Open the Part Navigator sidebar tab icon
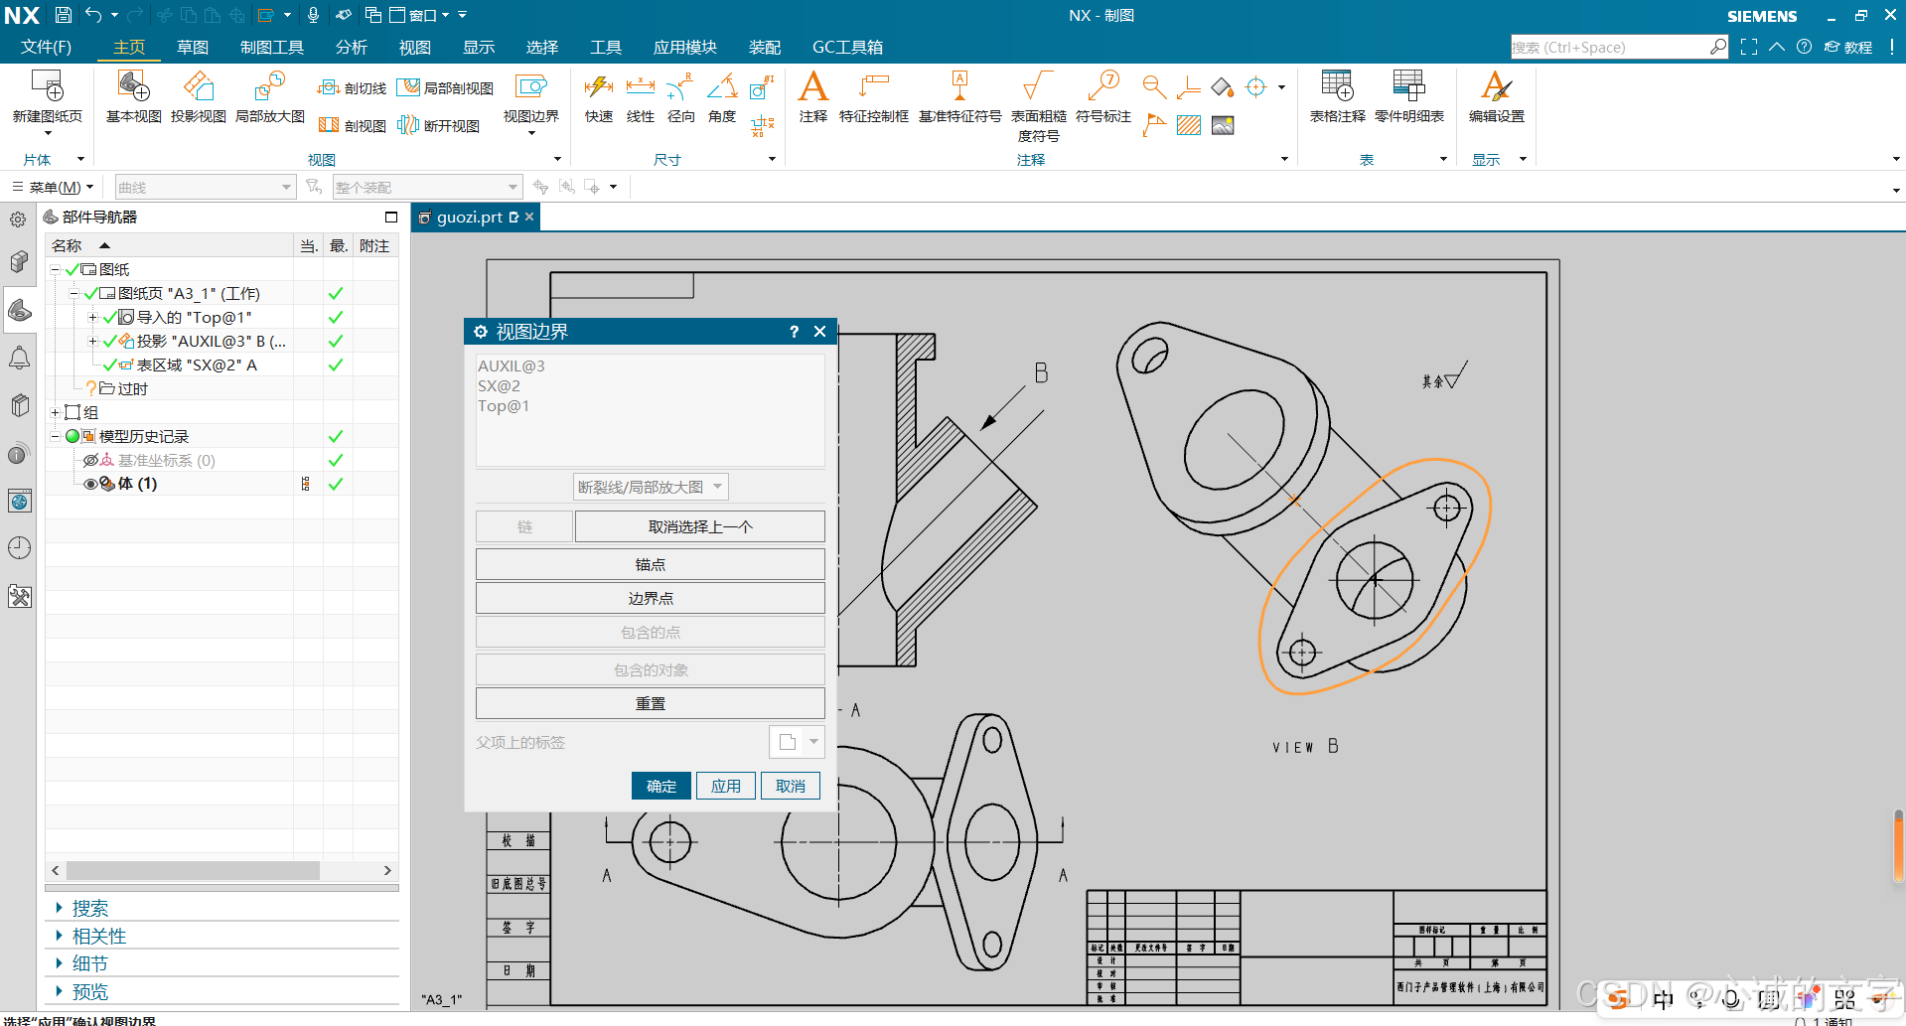This screenshot has width=1906, height=1026. pos(19,311)
